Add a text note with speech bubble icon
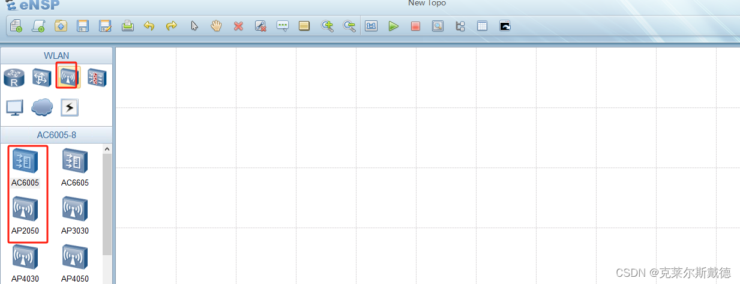 pos(283,26)
